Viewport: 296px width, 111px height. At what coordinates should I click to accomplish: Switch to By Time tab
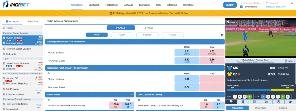[33, 21]
